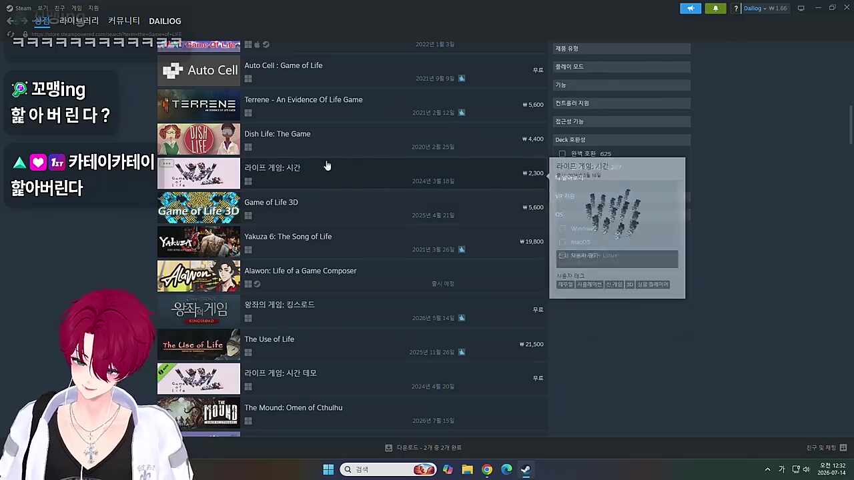Switch to the 커뮤니티 tab
This screenshot has width=854, height=480.
[x=124, y=21]
